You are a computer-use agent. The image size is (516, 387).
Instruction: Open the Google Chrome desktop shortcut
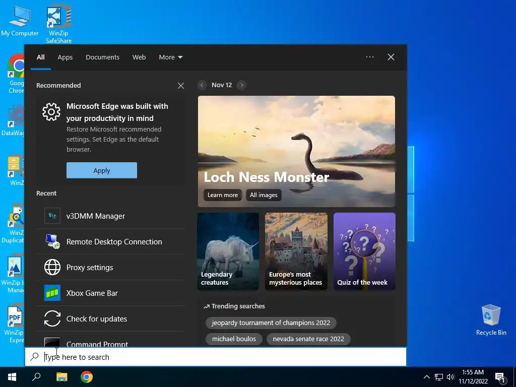16,75
